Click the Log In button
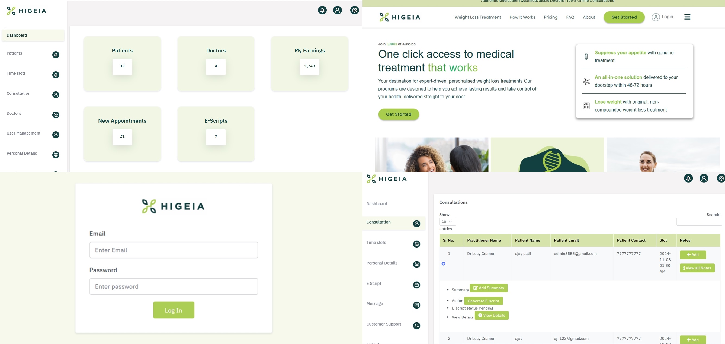 tap(173, 310)
